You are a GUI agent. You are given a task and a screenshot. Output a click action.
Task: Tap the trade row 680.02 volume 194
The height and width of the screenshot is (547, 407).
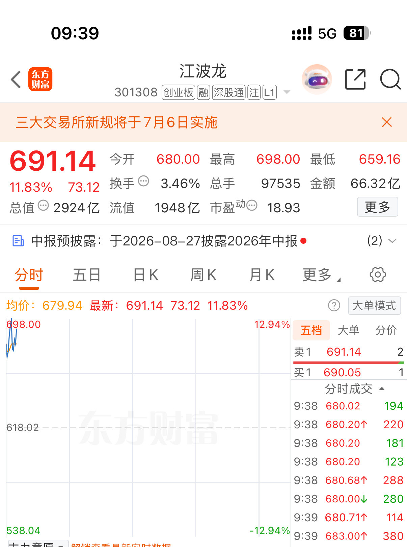[349, 406]
